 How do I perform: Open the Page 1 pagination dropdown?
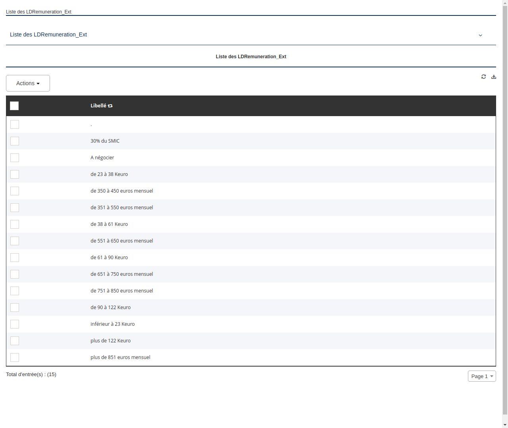click(482, 376)
